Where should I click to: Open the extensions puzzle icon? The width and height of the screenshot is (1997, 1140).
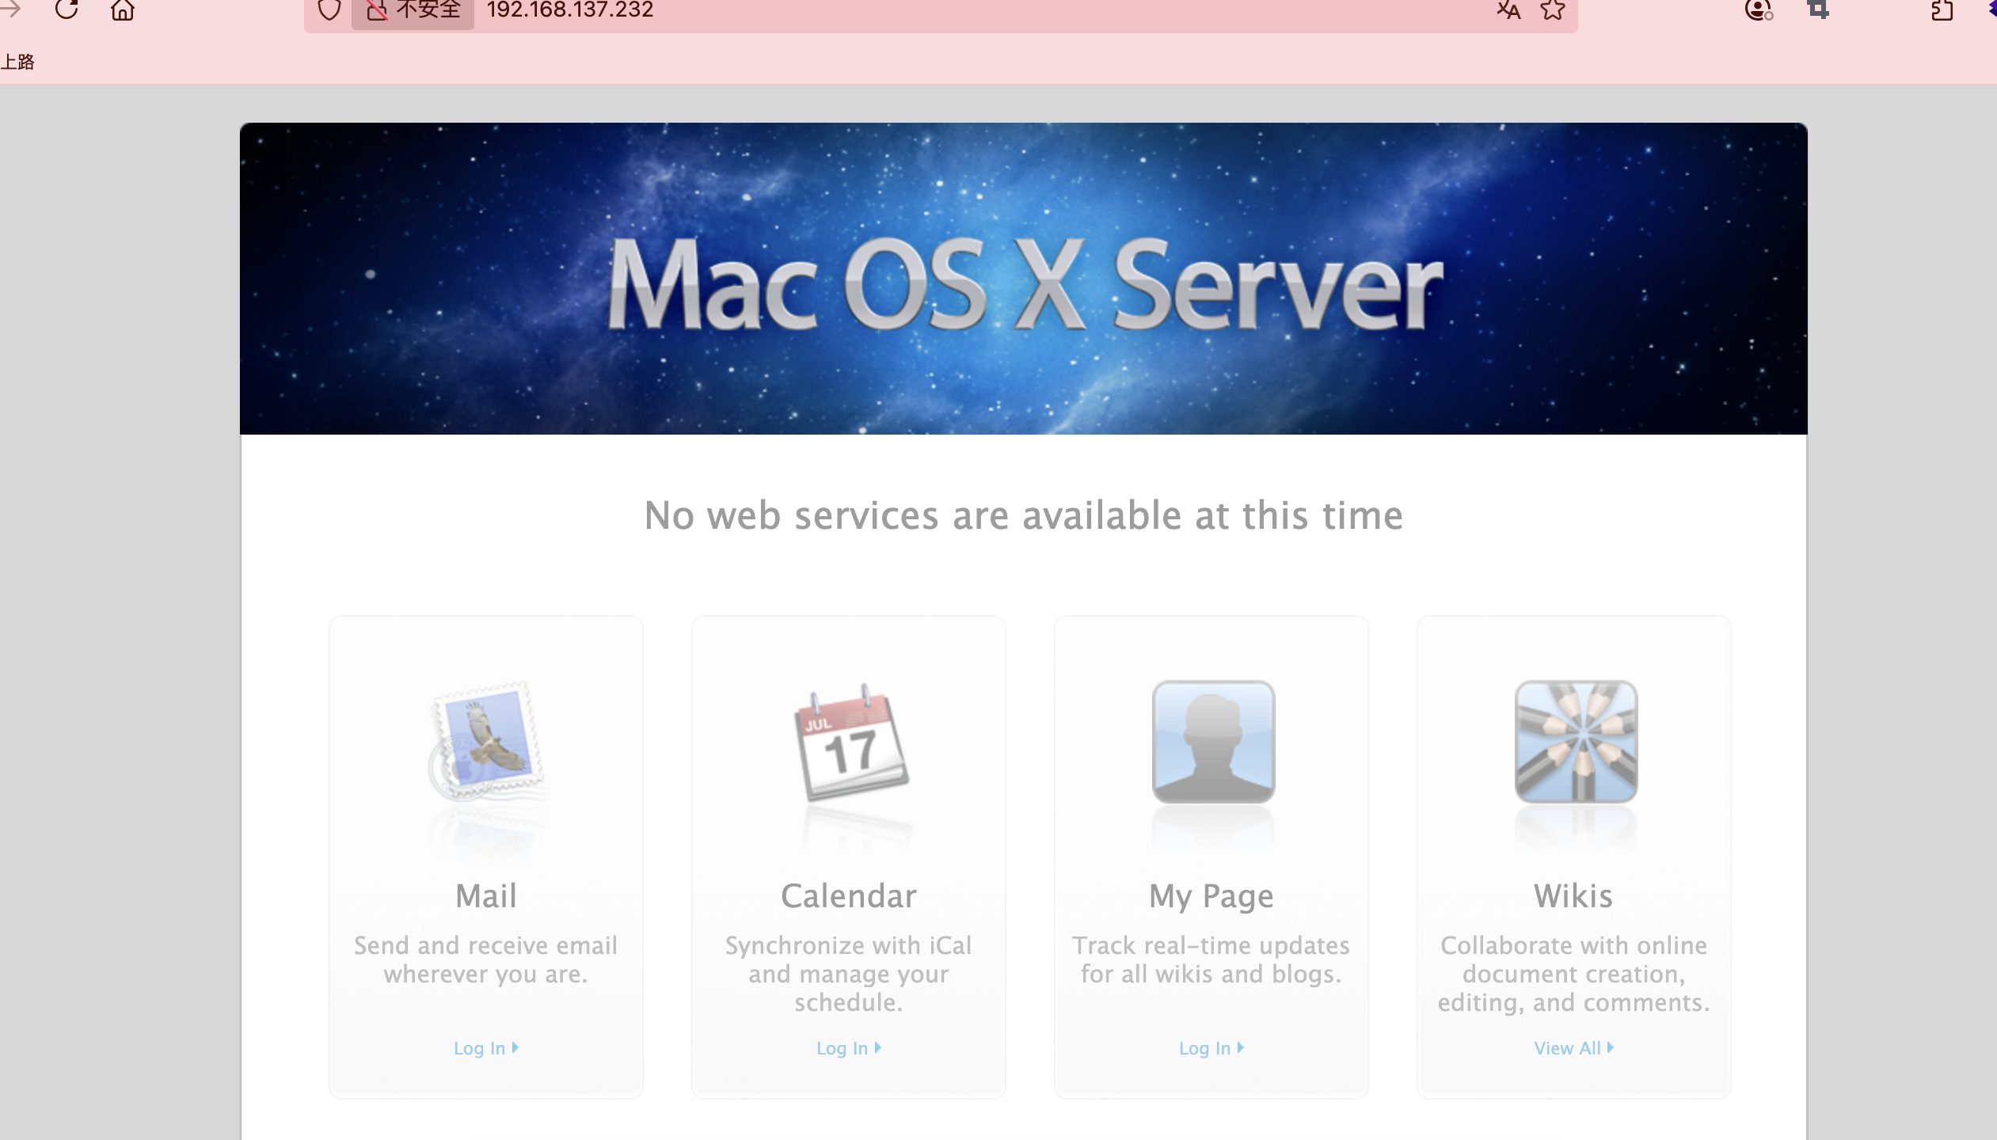pyautogui.click(x=1942, y=10)
